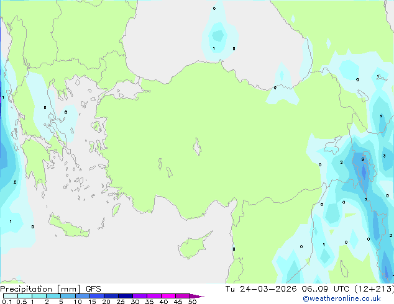Select the "06..09 UTC" time text
Image resolution: width=394 pixels, height=304 pixels.
tap(325, 289)
